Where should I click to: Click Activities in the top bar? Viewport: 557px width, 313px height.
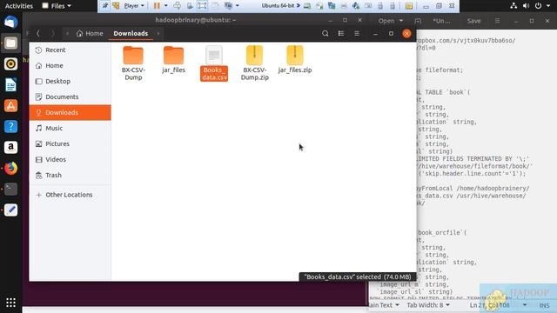[19, 6]
